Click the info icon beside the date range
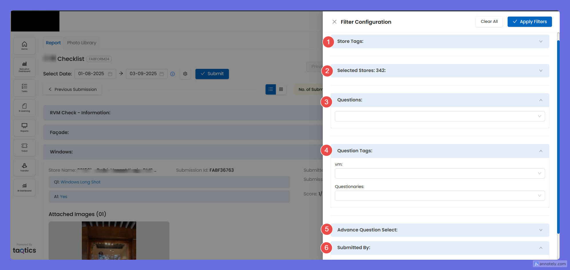Viewport: 570px width, 270px height. [x=173, y=74]
